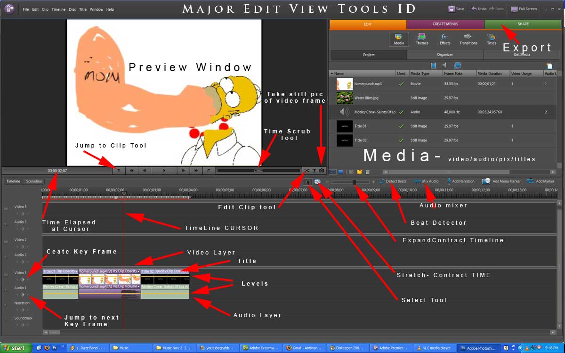The height and width of the screenshot is (353, 565).
Task: Open Title 01 clip Opacity dropdown
Action: (76, 271)
